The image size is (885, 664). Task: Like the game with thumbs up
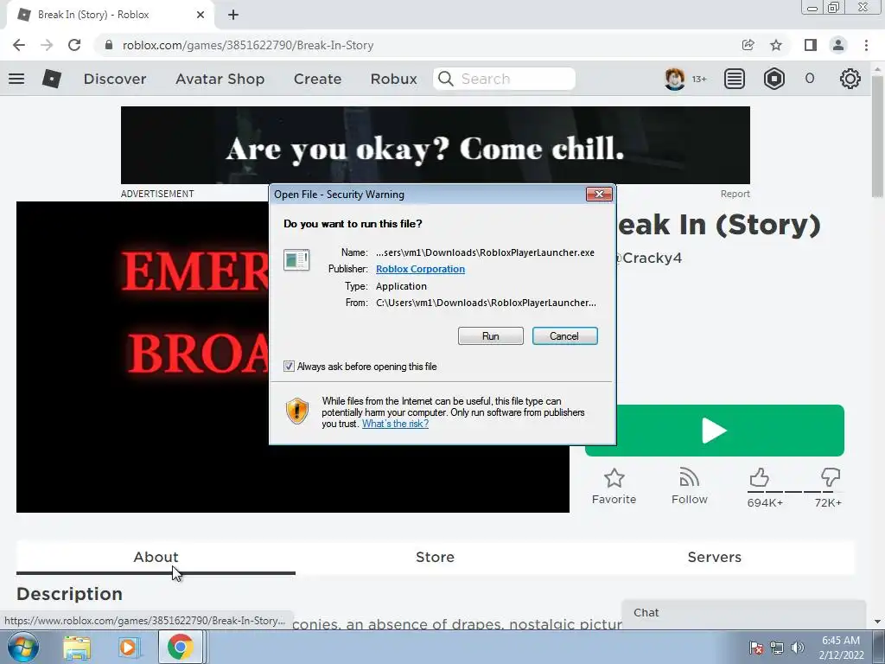760,478
